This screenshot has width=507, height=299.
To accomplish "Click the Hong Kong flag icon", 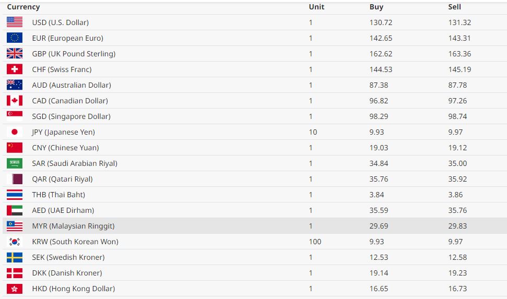I will click(15, 289).
